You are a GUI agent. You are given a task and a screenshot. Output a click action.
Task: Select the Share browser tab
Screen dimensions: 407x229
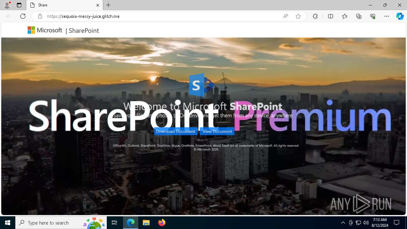pyautogui.click(x=65, y=5)
